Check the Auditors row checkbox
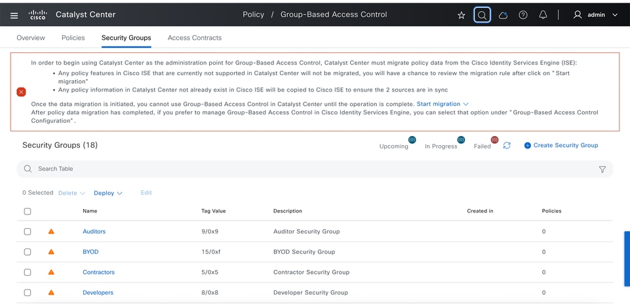Image resolution: width=630 pixels, height=304 pixels. (x=28, y=231)
